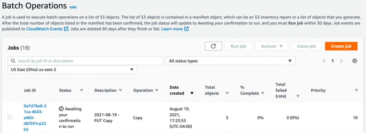Viewport: 366px width, 133px height.
Task: Click the Date created header text
Action: pyautogui.click(x=177, y=90)
